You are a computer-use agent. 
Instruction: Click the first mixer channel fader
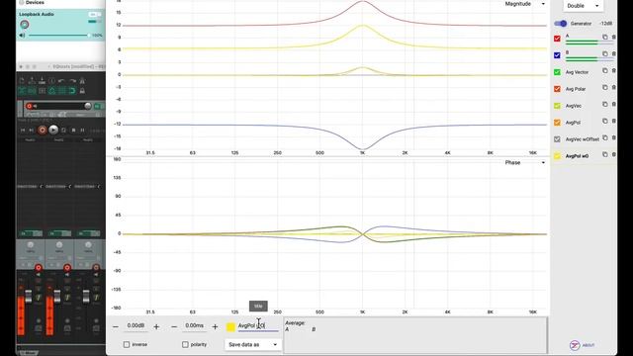coord(29,296)
